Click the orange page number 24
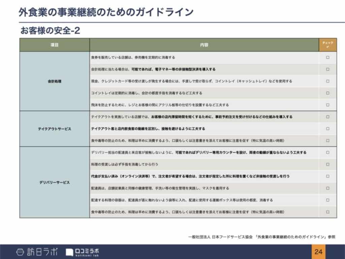 [318, 252]
